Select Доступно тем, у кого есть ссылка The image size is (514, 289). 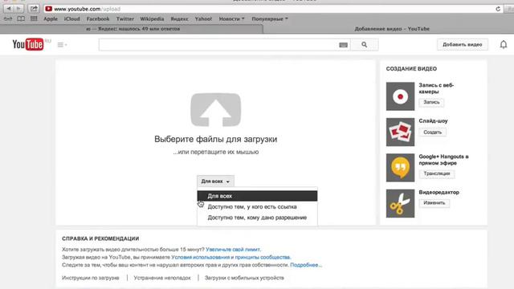pos(257,207)
